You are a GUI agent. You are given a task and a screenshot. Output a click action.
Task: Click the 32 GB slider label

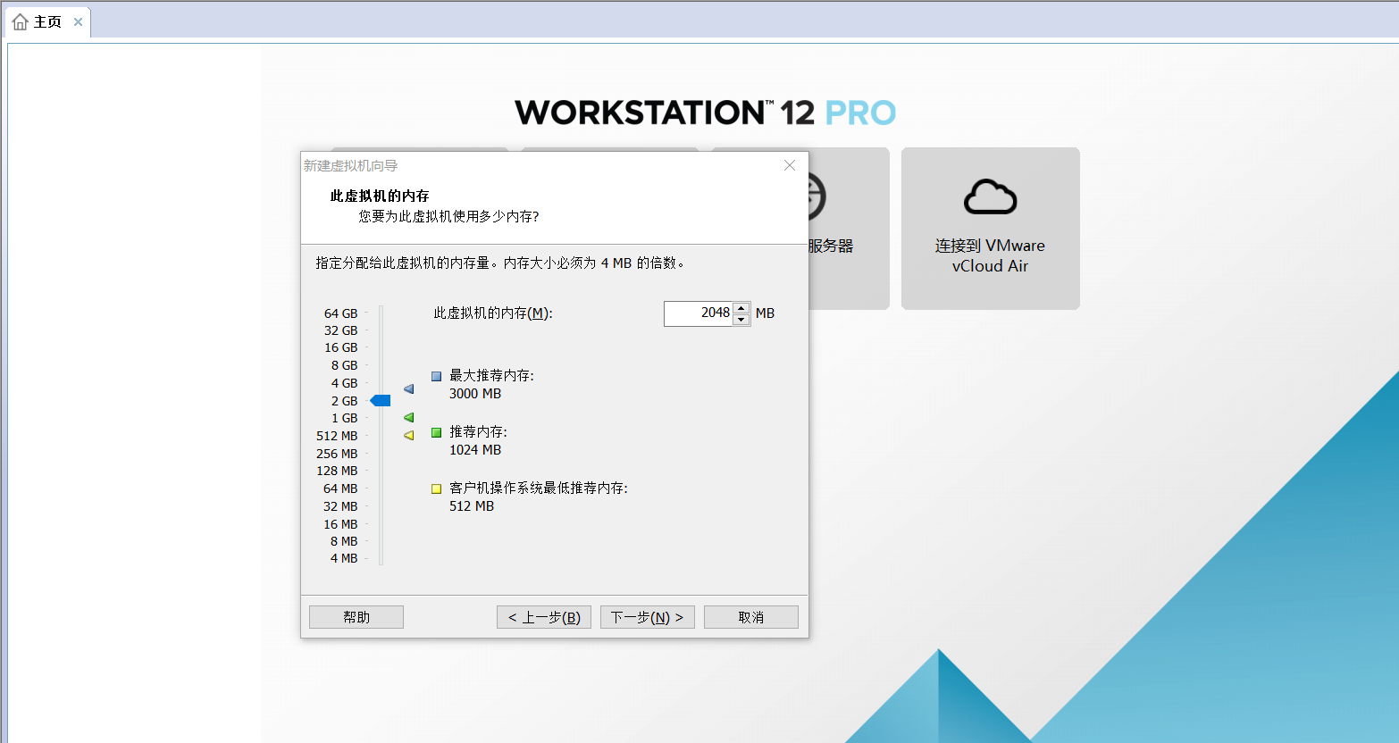[x=340, y=330]
